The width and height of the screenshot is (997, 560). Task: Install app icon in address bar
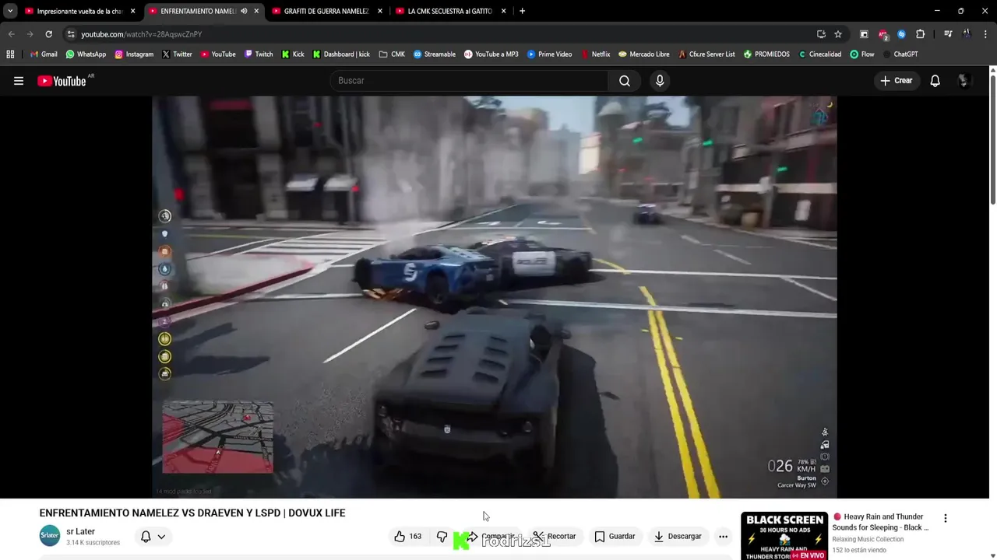(x=821, y=34)
